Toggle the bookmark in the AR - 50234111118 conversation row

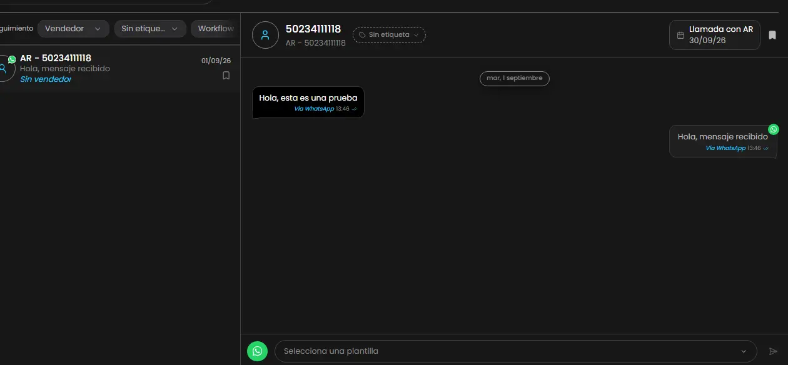click(226, 76)
